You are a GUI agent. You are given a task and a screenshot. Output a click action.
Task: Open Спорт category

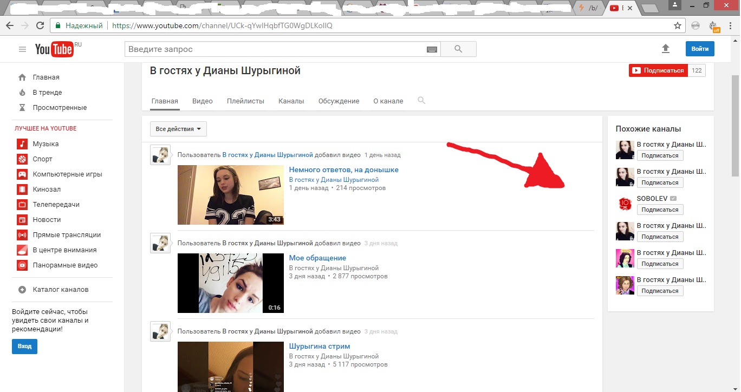(42, 159)
